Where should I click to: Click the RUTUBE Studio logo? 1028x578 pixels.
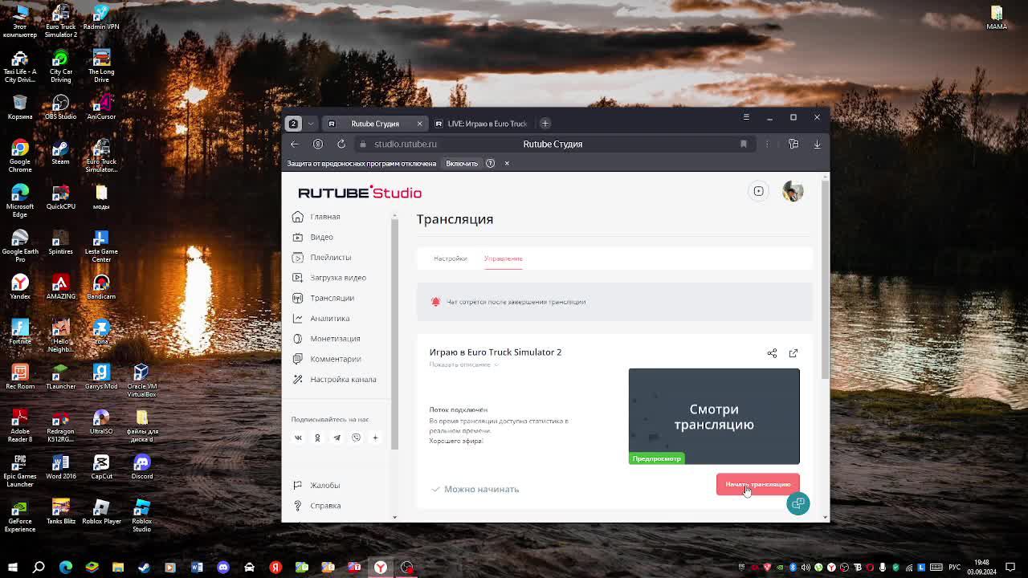point(360,192)
